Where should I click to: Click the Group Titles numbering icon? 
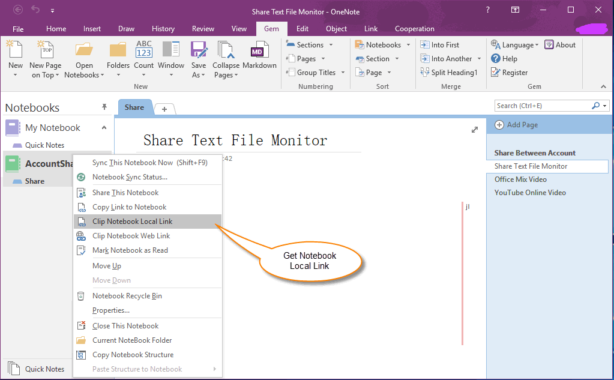point(313,72)
